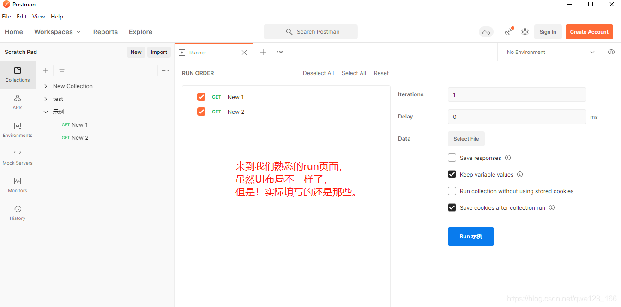The image size is (621, 307).
Task: Uncheck the New 2 request checkbox
Action: (x=201, y=112)
